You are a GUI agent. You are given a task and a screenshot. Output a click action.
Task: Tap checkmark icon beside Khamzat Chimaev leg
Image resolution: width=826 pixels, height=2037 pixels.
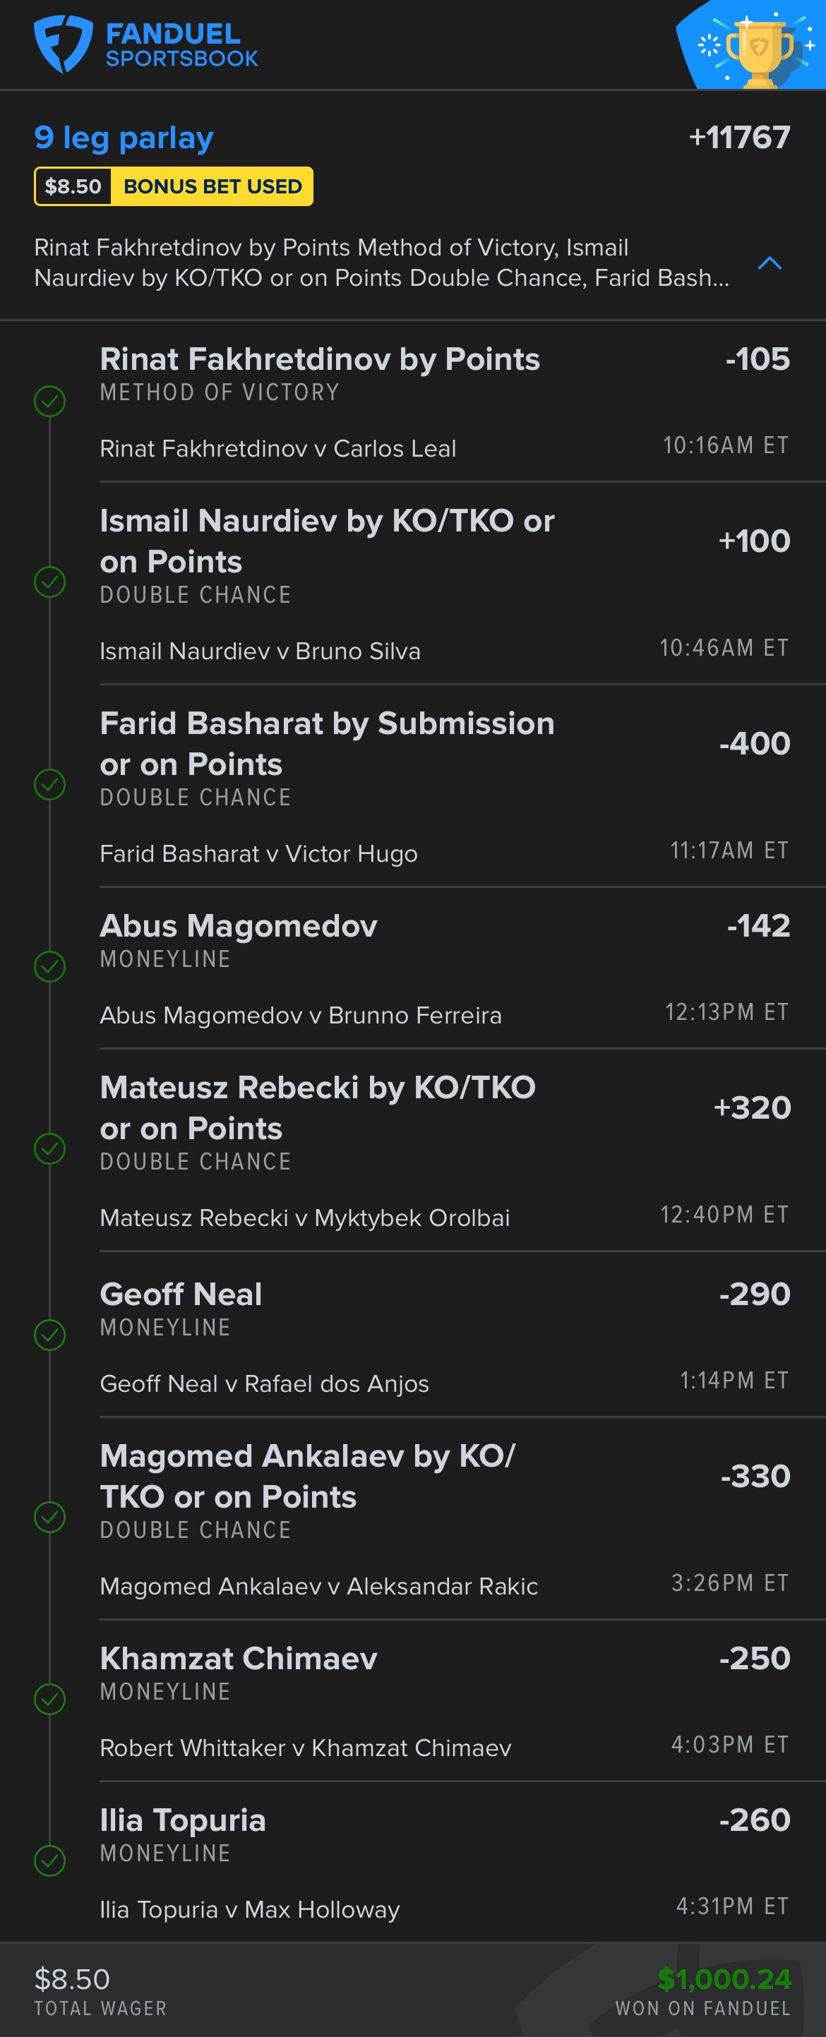[x=50, y=1698]
